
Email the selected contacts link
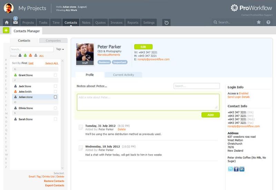32,177
